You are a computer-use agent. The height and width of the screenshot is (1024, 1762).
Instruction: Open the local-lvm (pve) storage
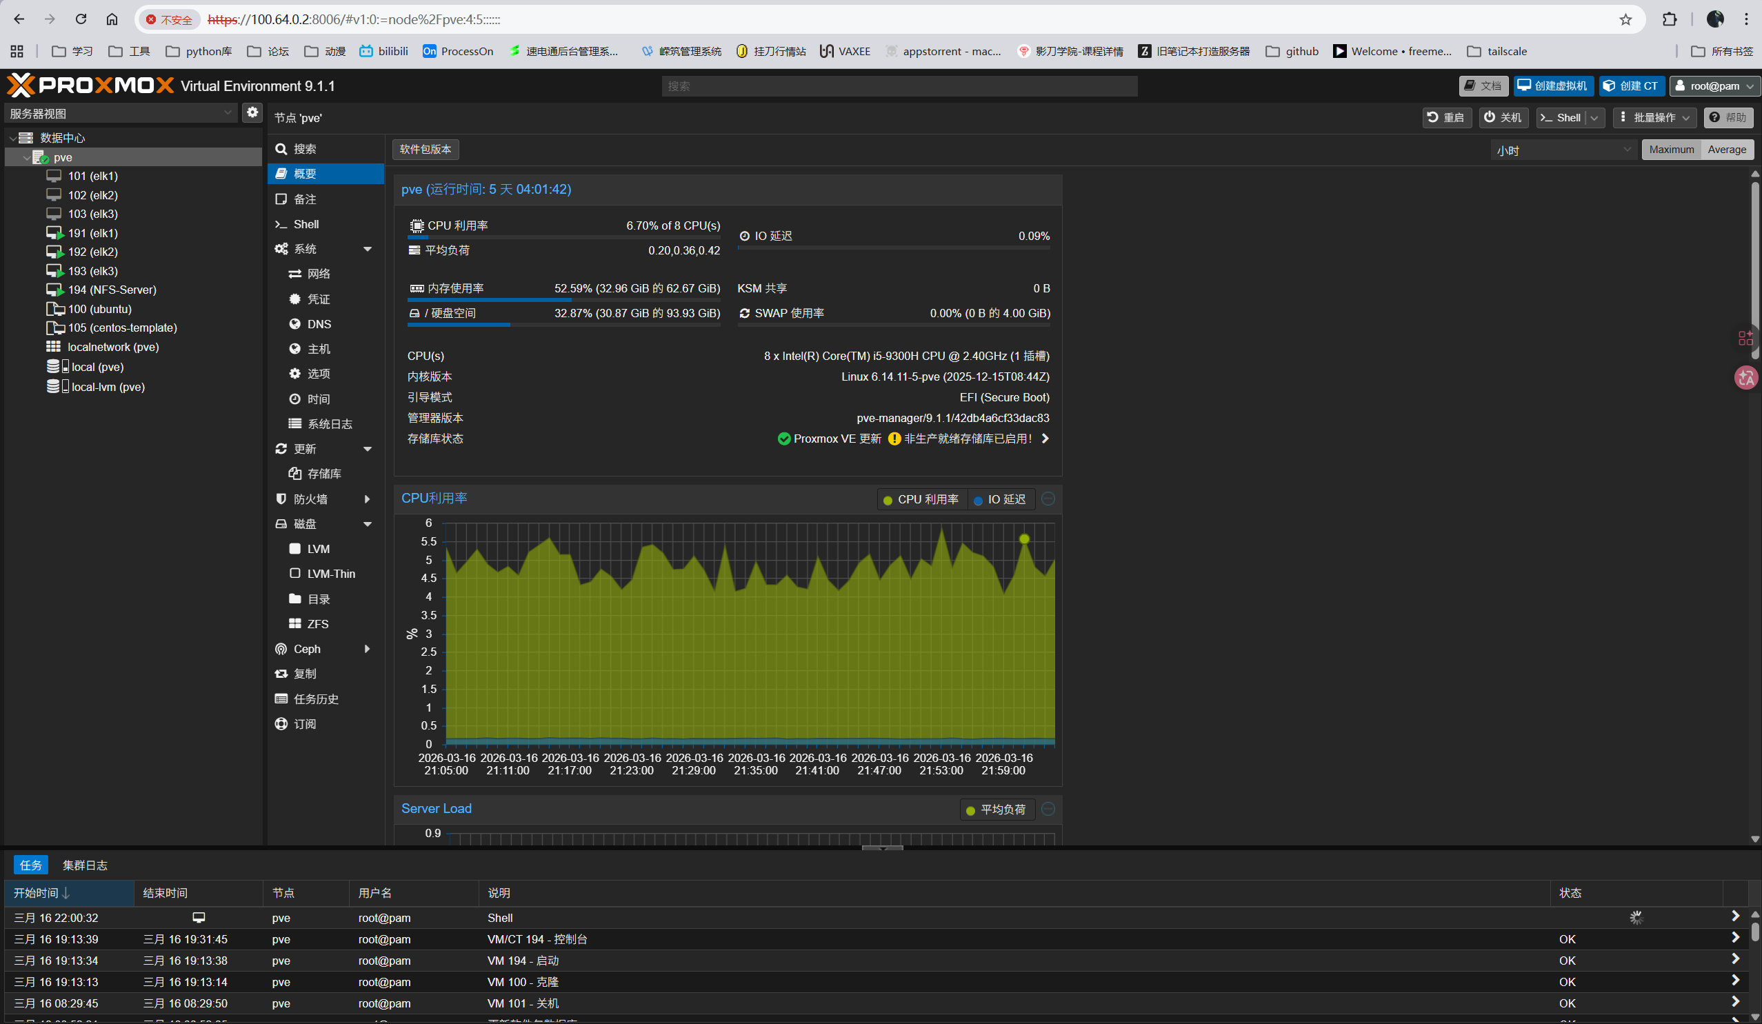tap(108, 387)
